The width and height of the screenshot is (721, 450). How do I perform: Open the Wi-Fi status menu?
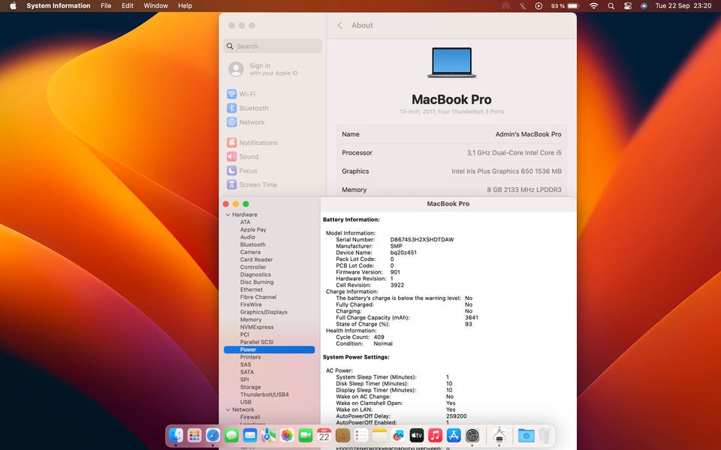[593, 6]
